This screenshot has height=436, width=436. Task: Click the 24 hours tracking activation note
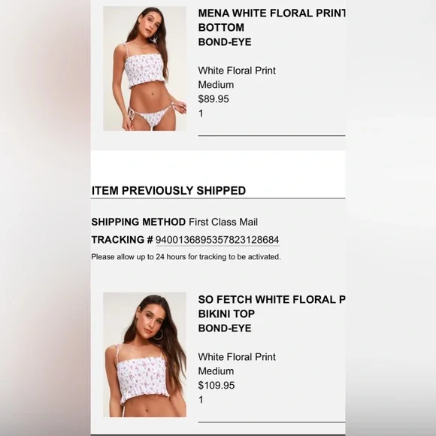pyautogui.click(x=186, y=256)
